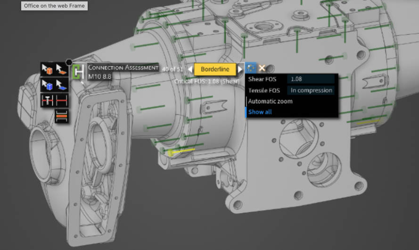
Task: Pick the orange stacked-bar connector icon
Action: point(61,116)
